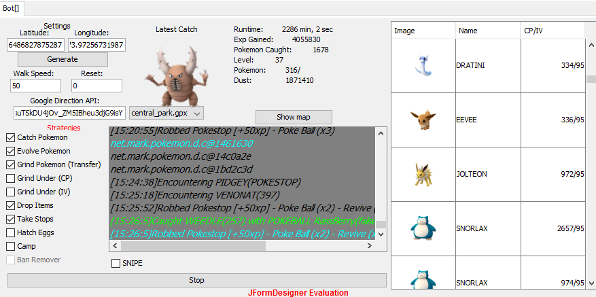
Task: Click the log horizontal scrollbar thumb
Action: (193, 246)
